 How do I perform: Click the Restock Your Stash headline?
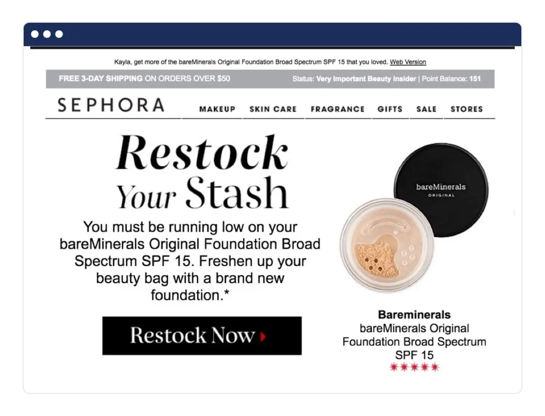(202, 172)
